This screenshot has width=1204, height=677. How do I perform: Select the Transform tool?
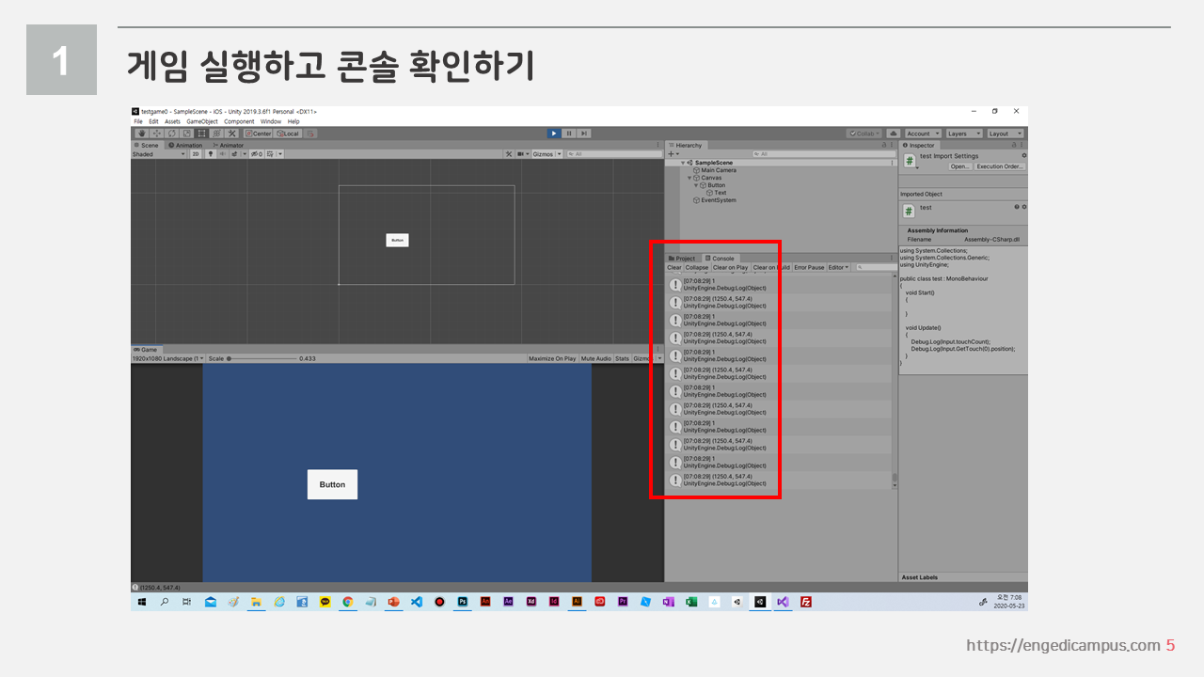(x=216, y=134)
